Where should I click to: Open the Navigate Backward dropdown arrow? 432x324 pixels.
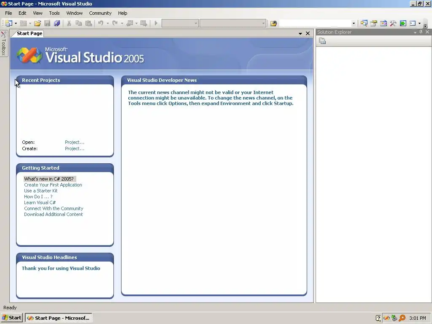tap(136, 24)
